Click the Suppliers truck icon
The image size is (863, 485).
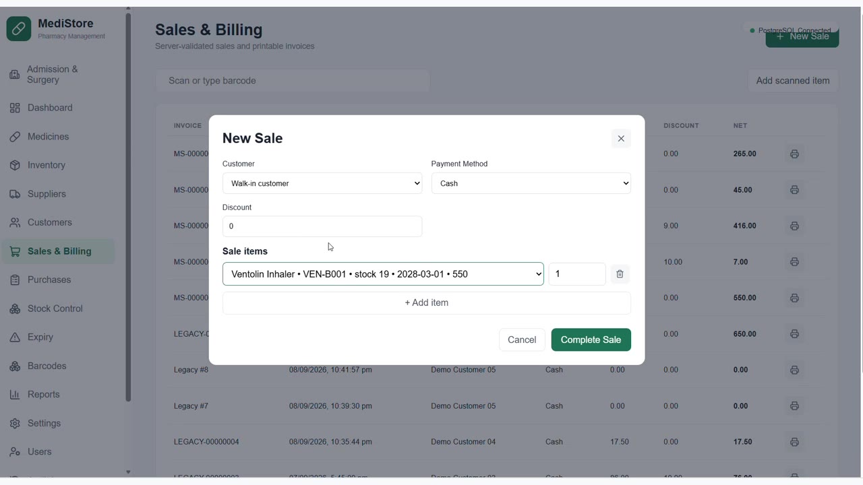(x=15, y=194)
